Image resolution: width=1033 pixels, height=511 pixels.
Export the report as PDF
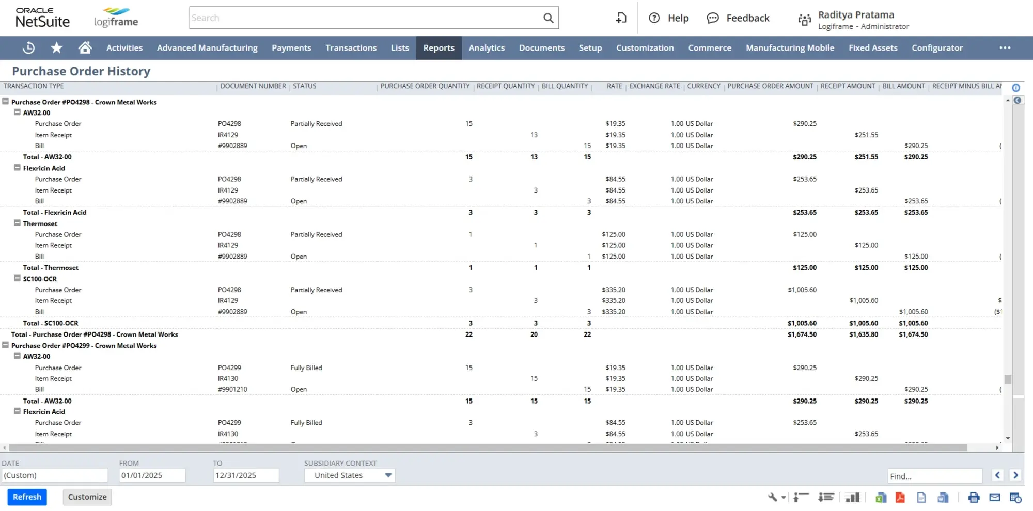pyautogui.click(x=900, y=497)
